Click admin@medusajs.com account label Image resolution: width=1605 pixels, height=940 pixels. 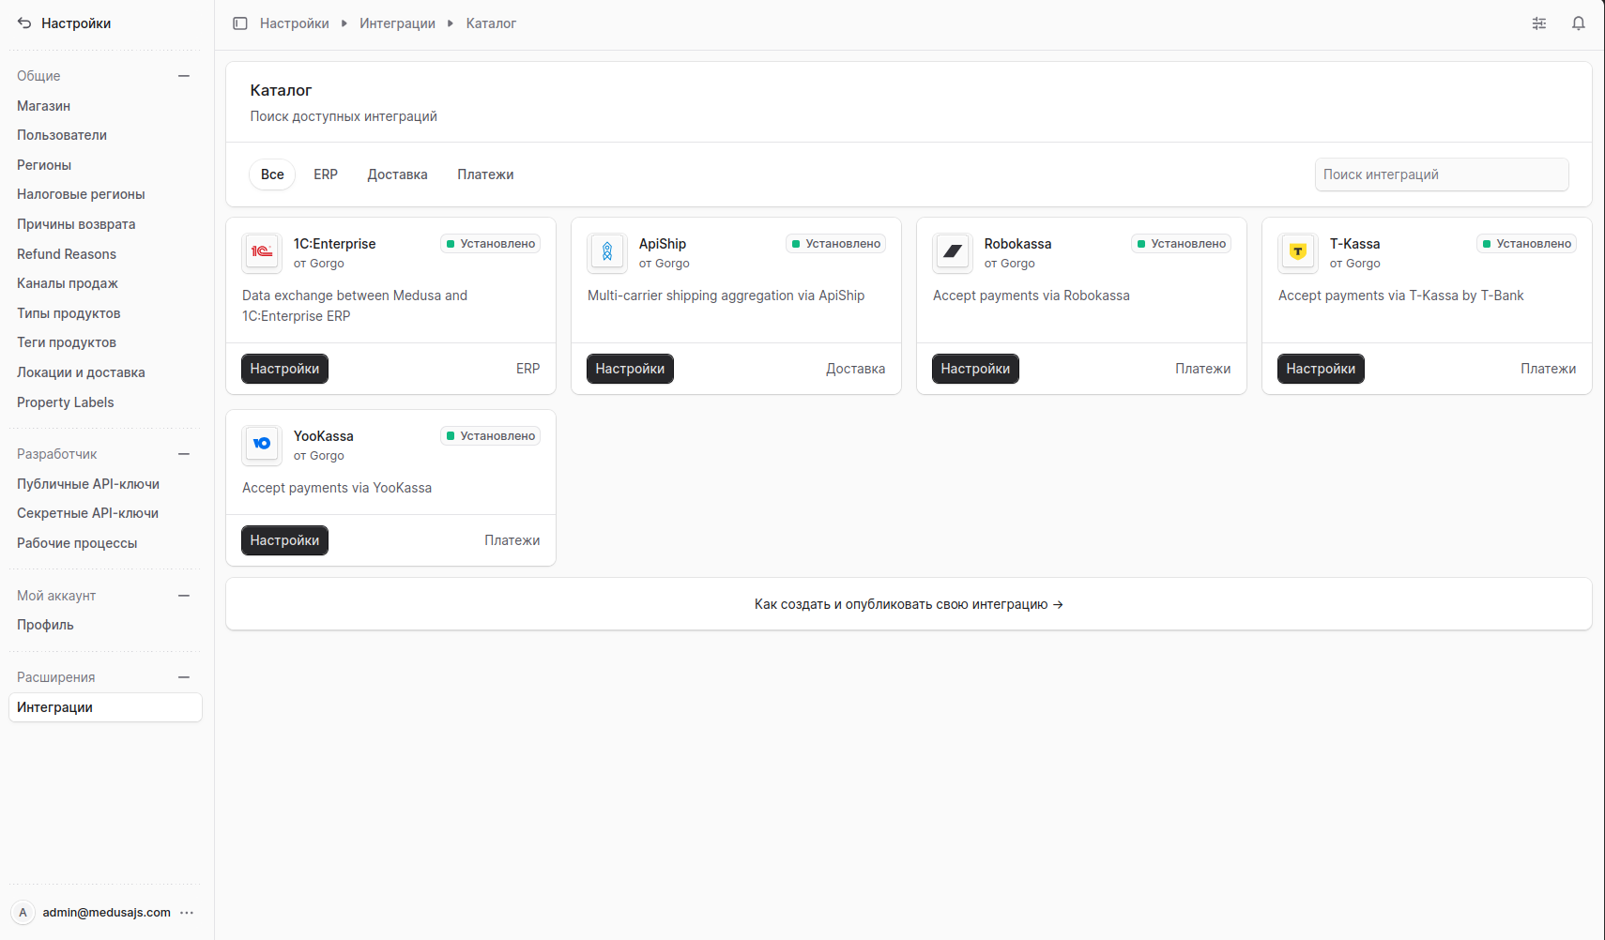106,913
